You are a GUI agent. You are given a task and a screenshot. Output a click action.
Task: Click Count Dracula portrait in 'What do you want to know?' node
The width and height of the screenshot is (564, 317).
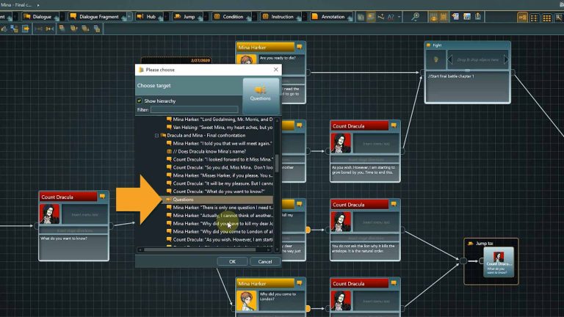click(50, 214)
